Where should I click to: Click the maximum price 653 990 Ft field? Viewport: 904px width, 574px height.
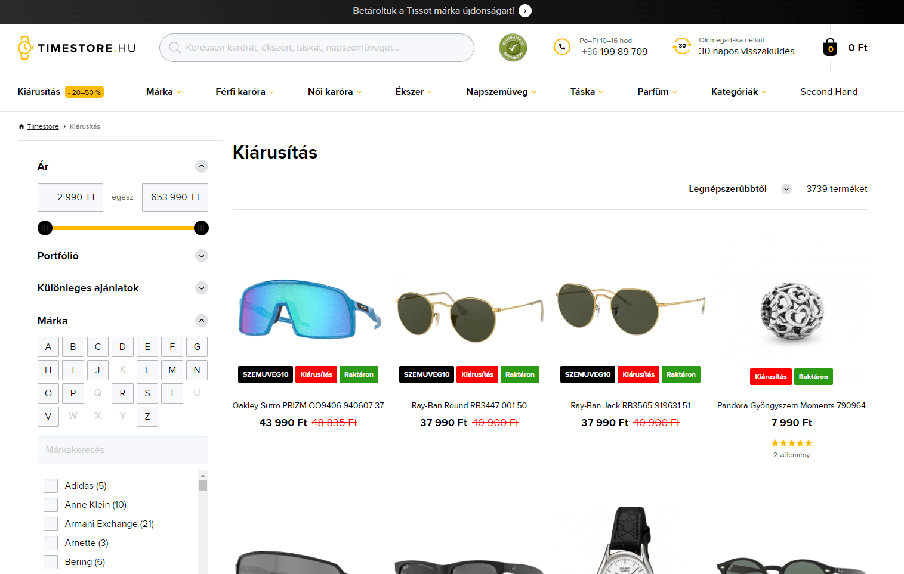tap(175, 197)
